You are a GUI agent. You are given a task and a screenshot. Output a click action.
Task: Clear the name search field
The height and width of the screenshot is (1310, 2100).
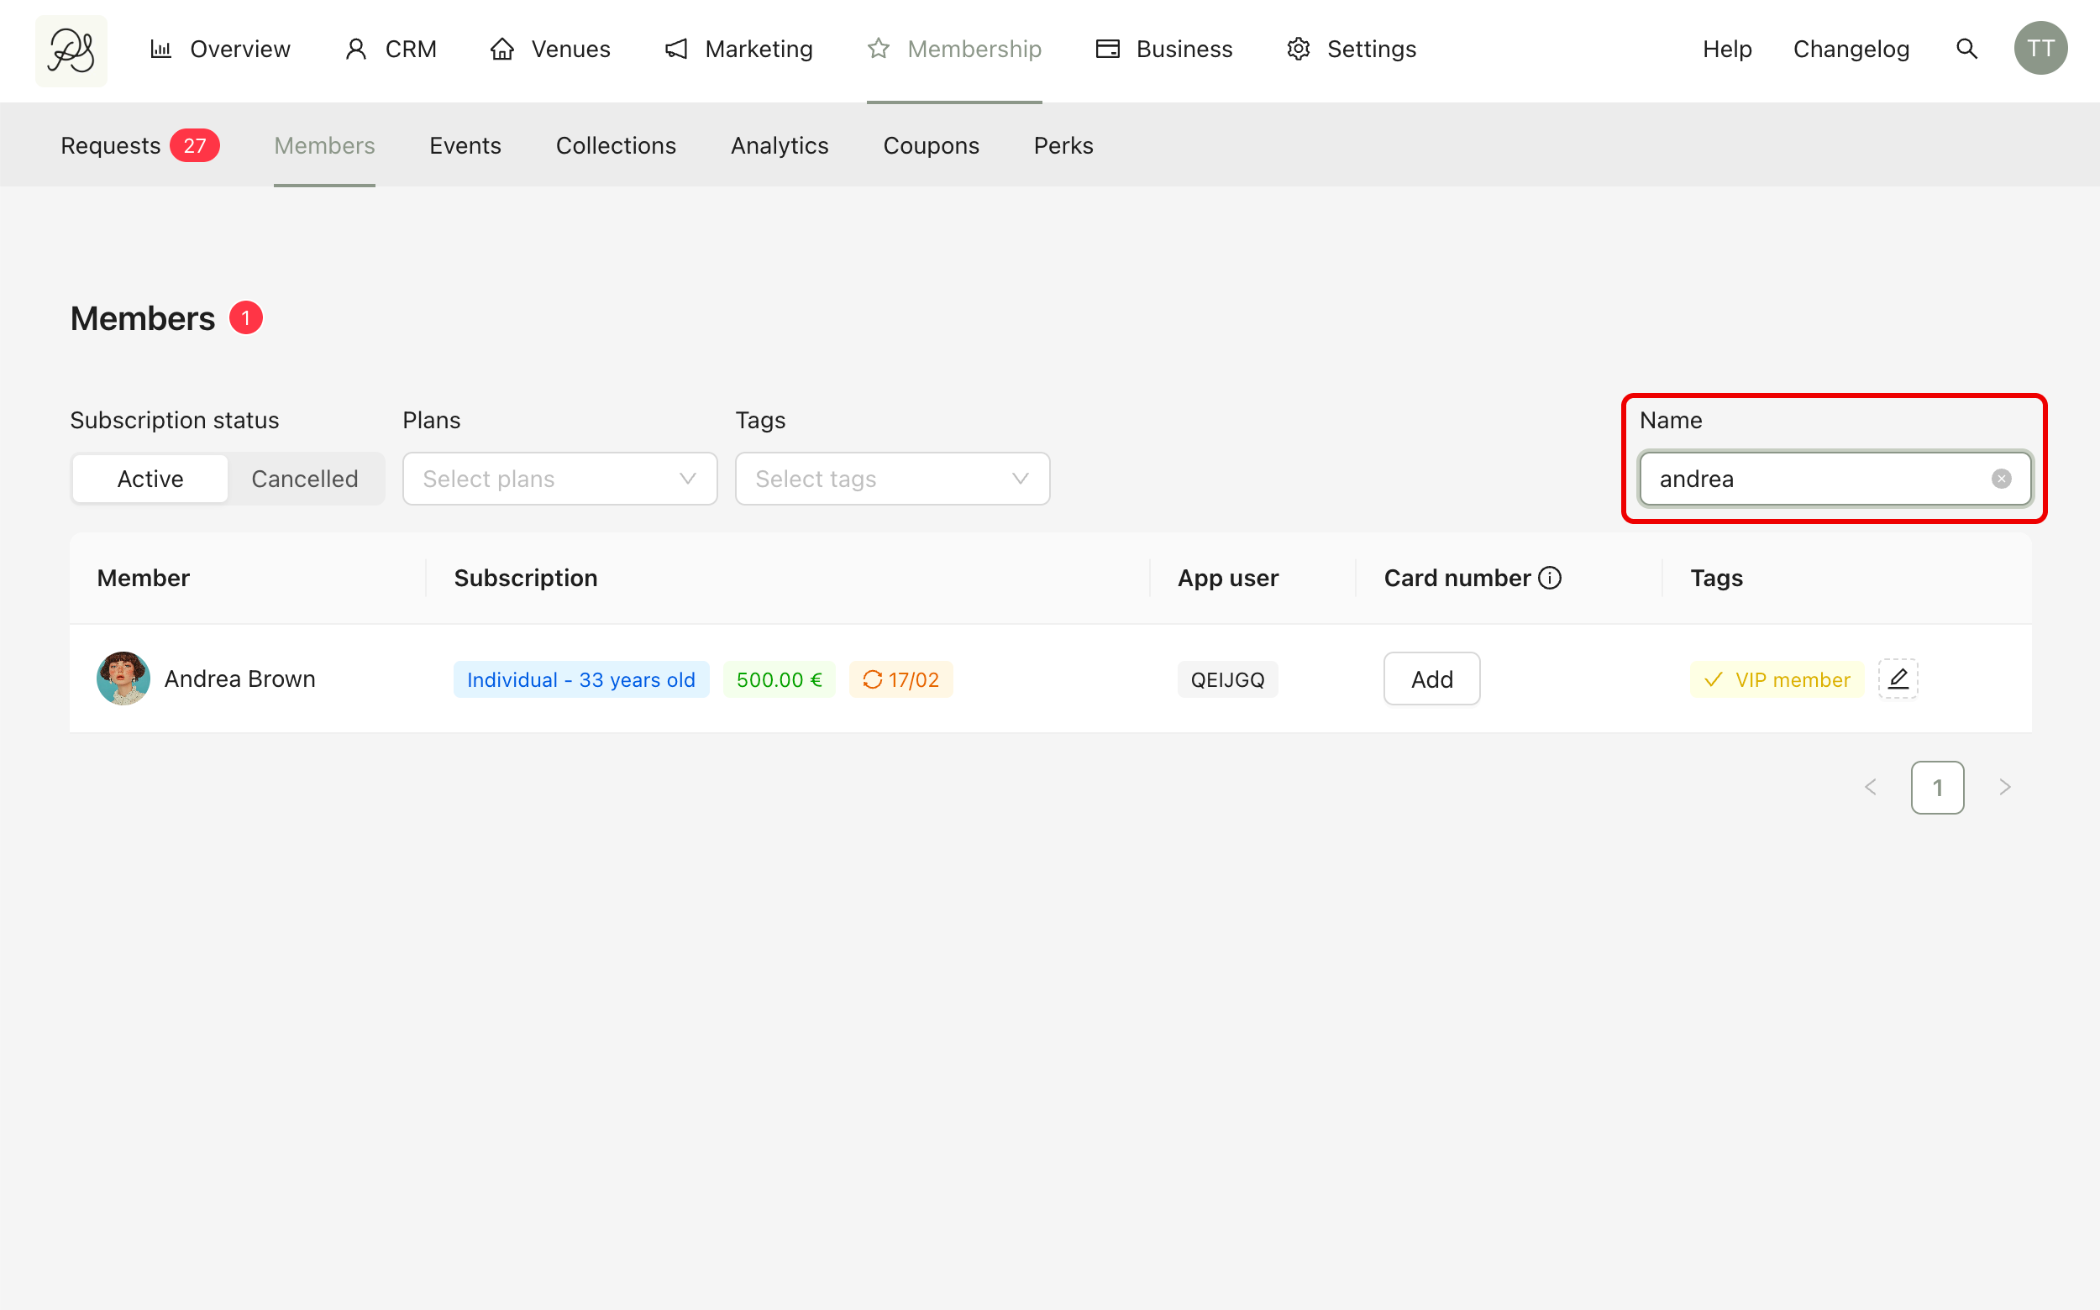[x=2000, y=479]
